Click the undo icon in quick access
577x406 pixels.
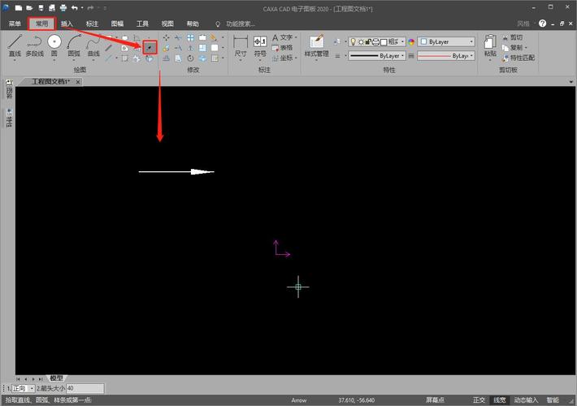click(75, 8)
